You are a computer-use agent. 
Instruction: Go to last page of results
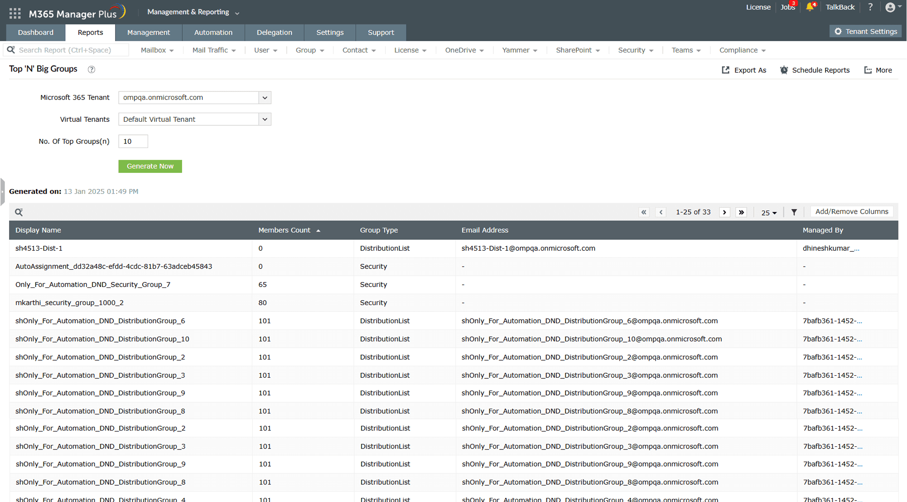[741, 212]
